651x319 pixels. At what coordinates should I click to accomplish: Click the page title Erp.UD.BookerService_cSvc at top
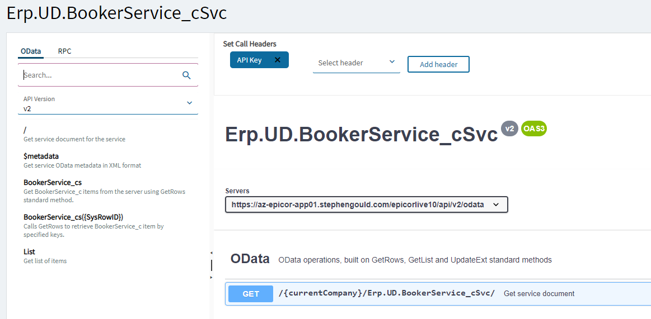pos(116,13)
